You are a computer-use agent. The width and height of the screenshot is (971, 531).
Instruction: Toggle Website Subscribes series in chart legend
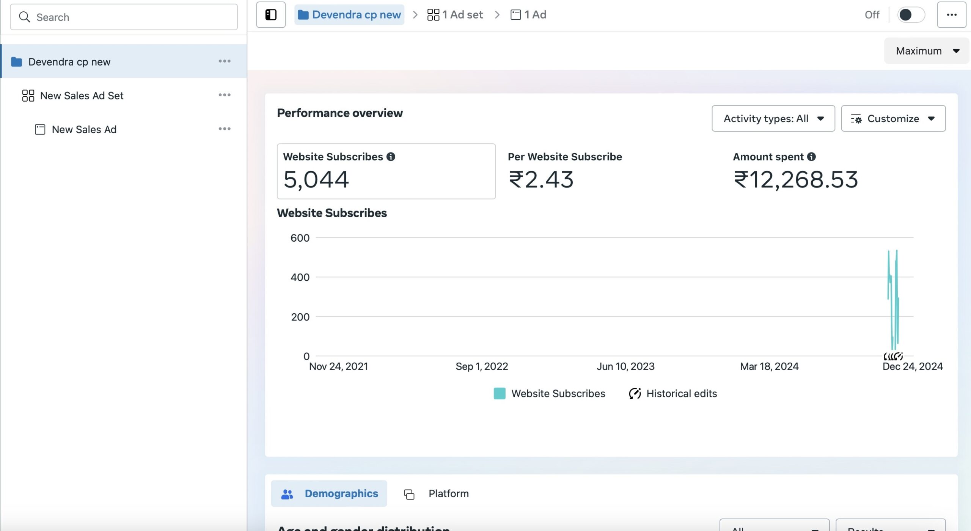click(x=549, y=393)
